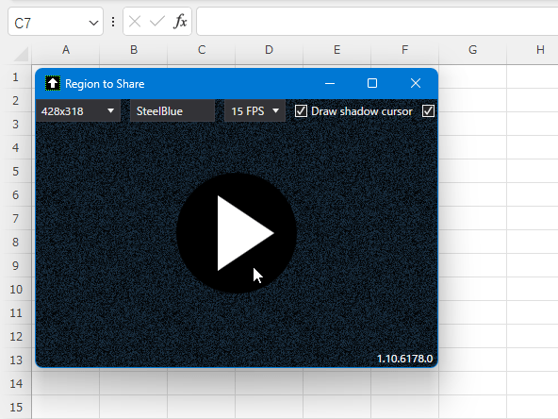
Task: Click the SteelBlue color field
Action: [172, 111]
